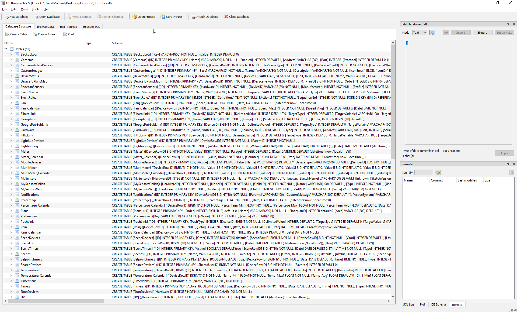Click the Close Database red X icon
517x312 pixels.
coord(226,17)
